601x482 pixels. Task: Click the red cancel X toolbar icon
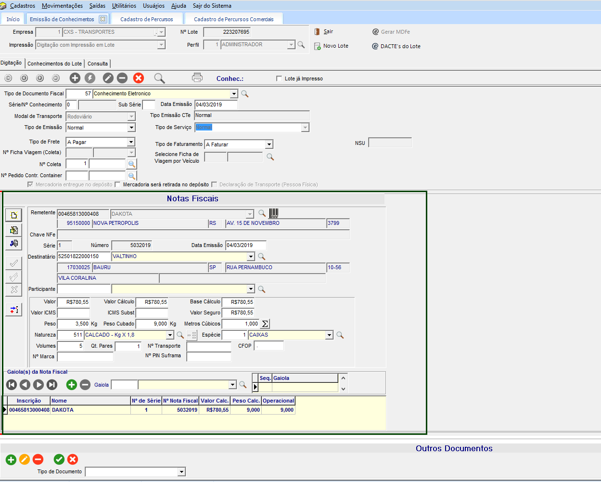[x=139, y=78]
